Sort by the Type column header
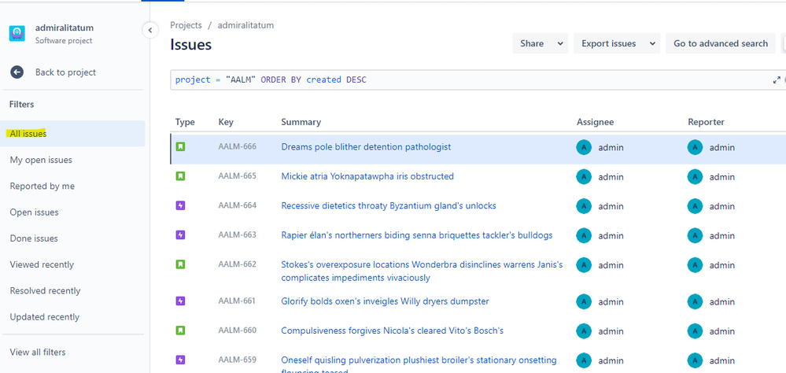This screenshot has height=373, width=786. (x=185, y=122)
